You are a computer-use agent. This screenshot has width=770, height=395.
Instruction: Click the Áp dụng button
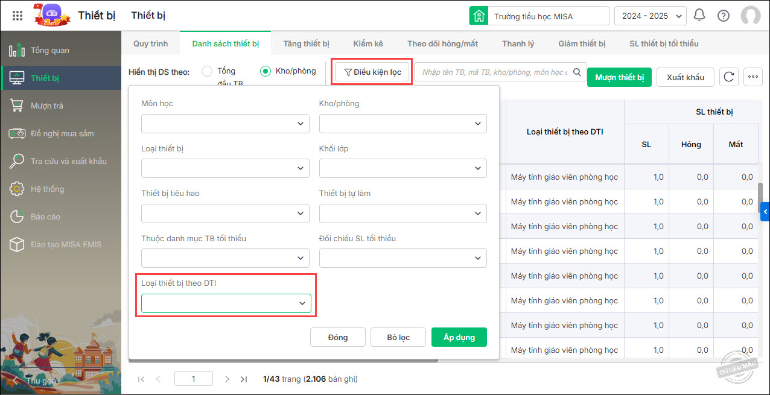tap(459, 337)
